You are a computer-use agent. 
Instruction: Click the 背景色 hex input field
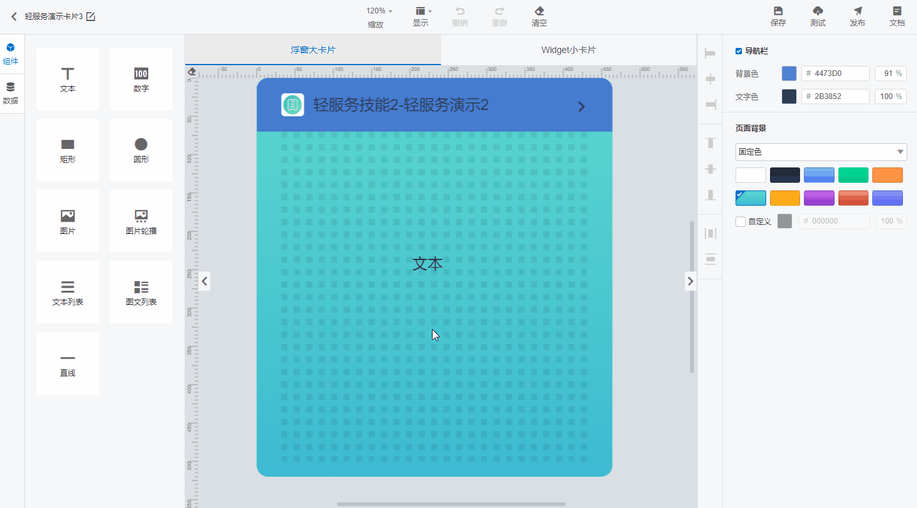(835, 73)
